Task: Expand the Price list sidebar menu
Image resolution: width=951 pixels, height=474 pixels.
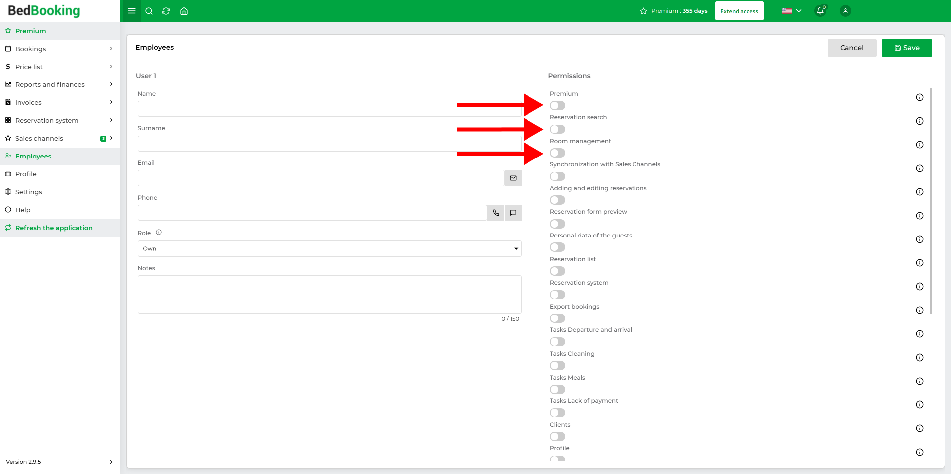Action: [x=60, y=67]
